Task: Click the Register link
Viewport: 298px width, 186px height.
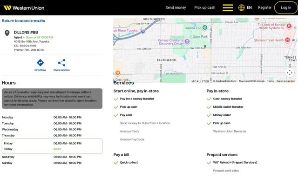Action: 264,7
